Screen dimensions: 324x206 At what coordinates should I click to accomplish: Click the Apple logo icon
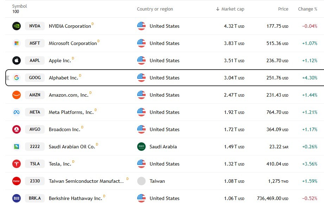pos(17,60)
